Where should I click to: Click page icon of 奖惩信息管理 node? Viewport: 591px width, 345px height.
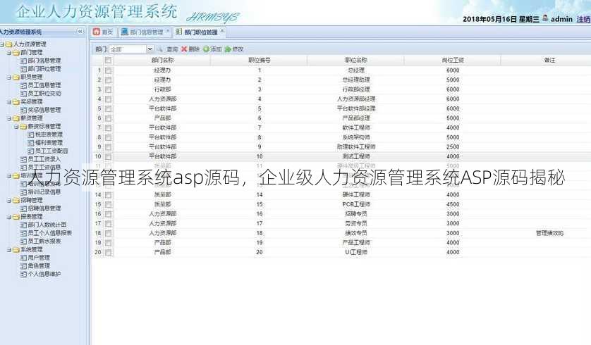click(23, 111)
